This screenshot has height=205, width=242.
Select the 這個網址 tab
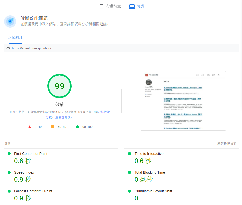click(15, 37)
